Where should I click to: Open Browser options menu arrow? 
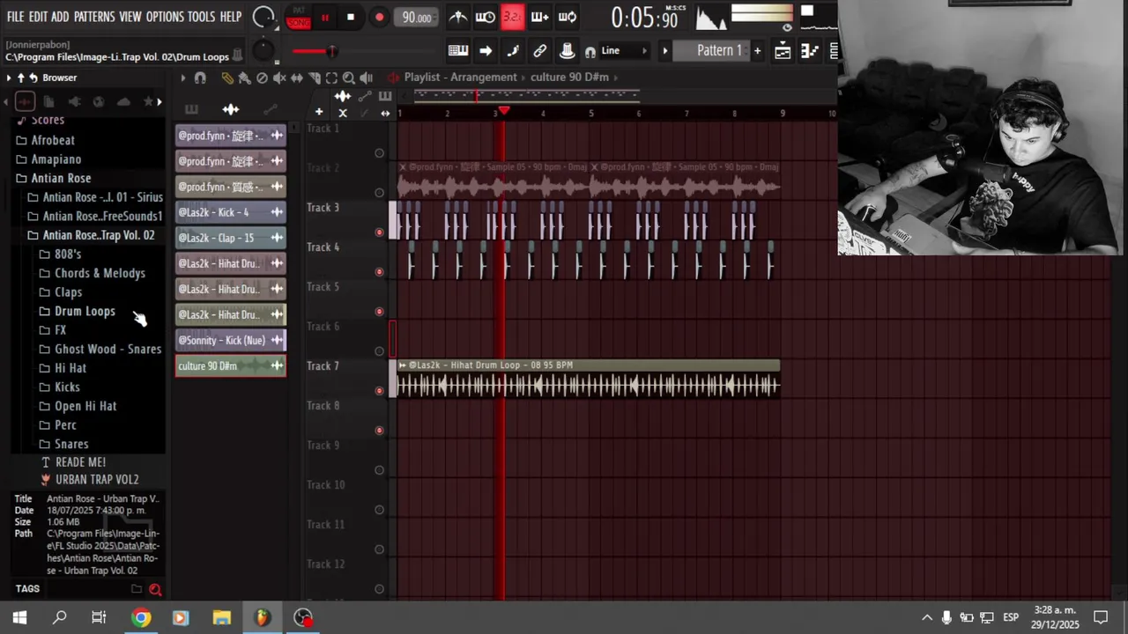8,78
